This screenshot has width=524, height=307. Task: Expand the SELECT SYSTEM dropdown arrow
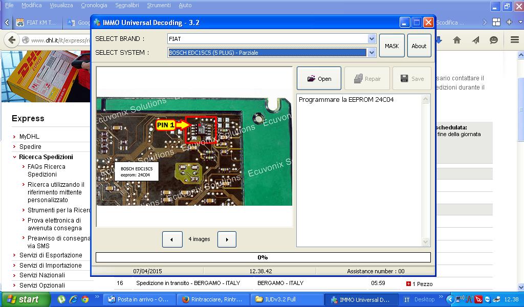pyautogui.click(x=372, y=53)
